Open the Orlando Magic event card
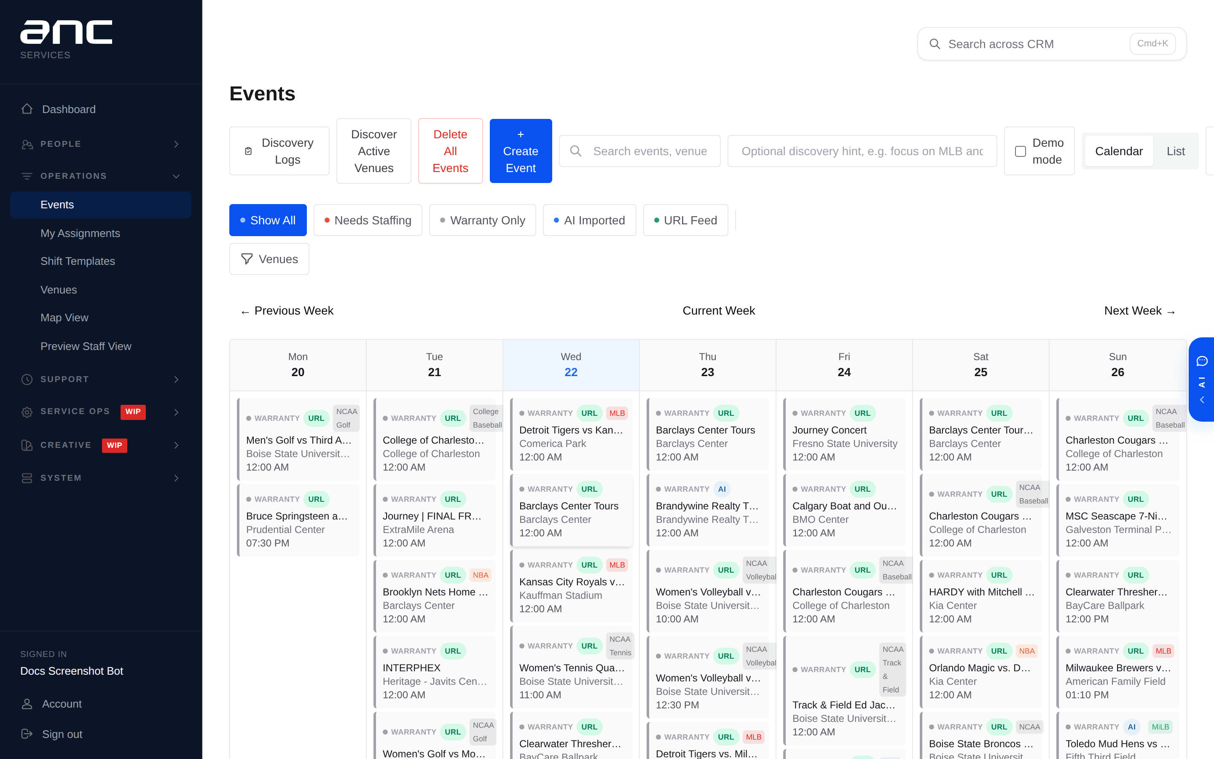The width and height of the screenshot is (1214, 759). 981,673
